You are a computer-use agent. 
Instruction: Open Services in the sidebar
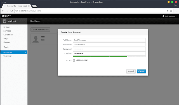coord(7,31)
